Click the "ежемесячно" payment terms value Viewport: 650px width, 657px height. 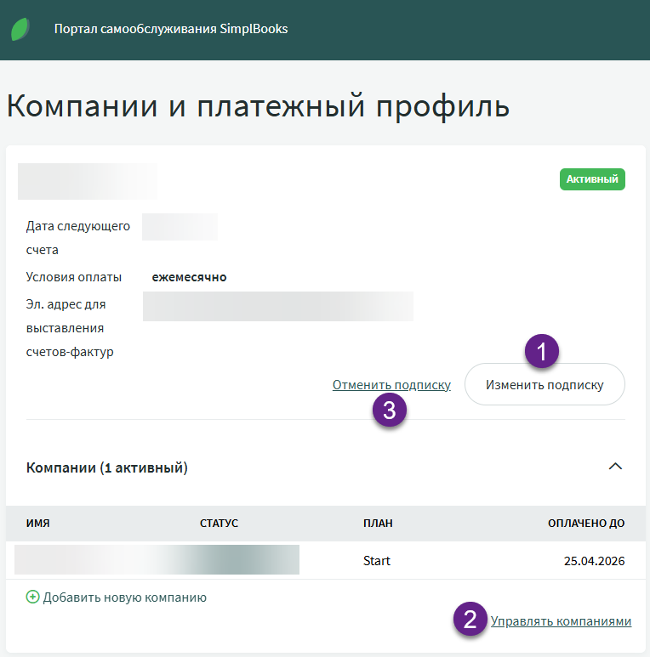point(189,277)
